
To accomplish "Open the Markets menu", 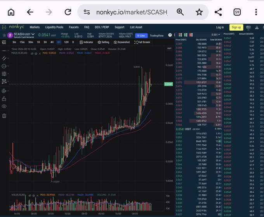I will [x=35, y=27].
